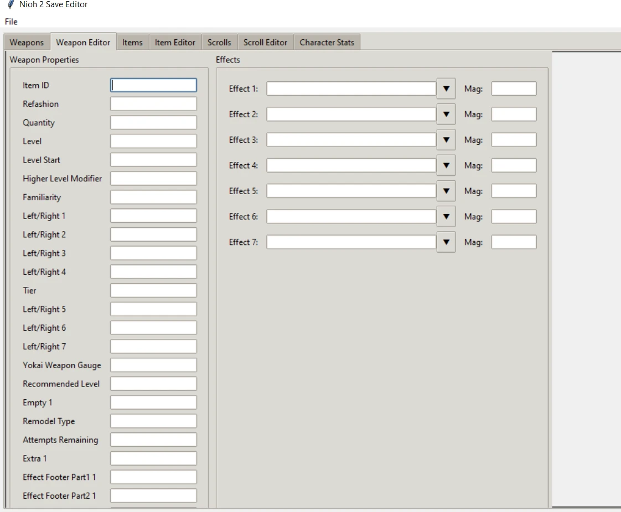Expand the Effect 4 dropdown arrow
The height and width of the screenshot is (512, 621).
click(x=446, y=165)
